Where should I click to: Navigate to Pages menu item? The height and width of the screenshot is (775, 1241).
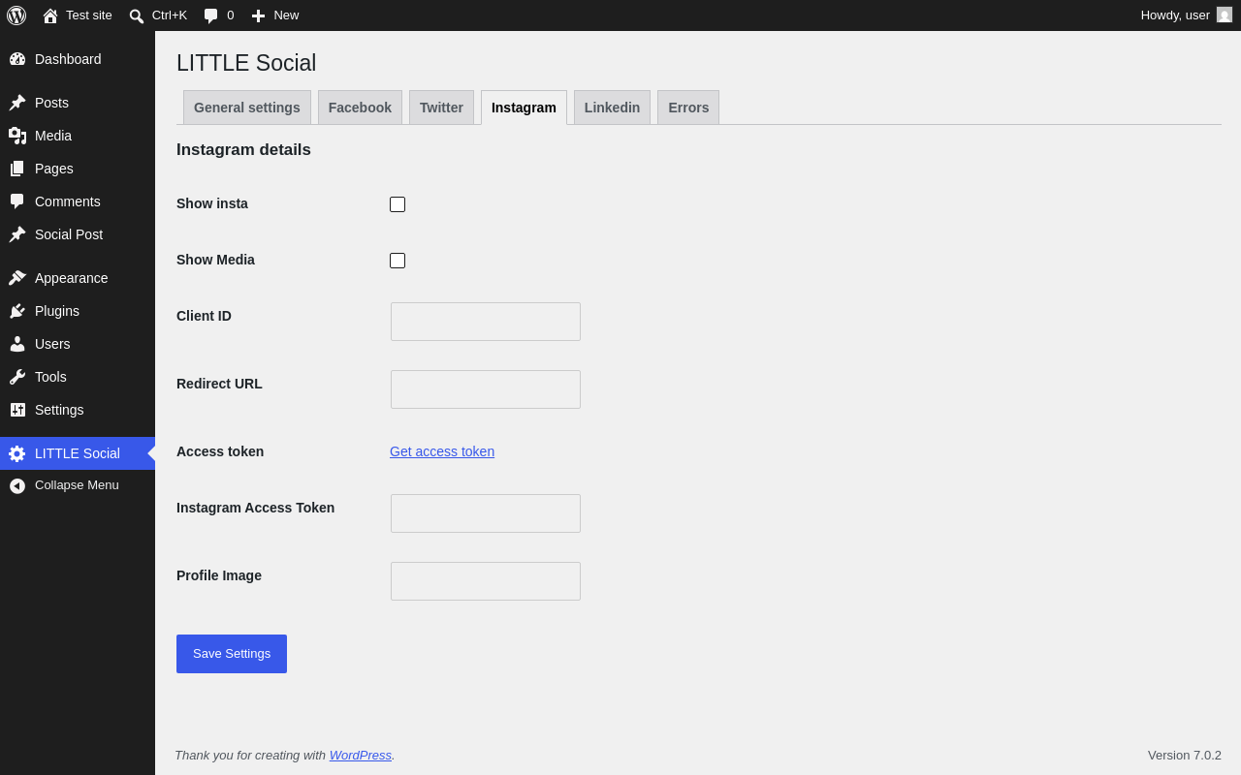click(x=78, y=169)
